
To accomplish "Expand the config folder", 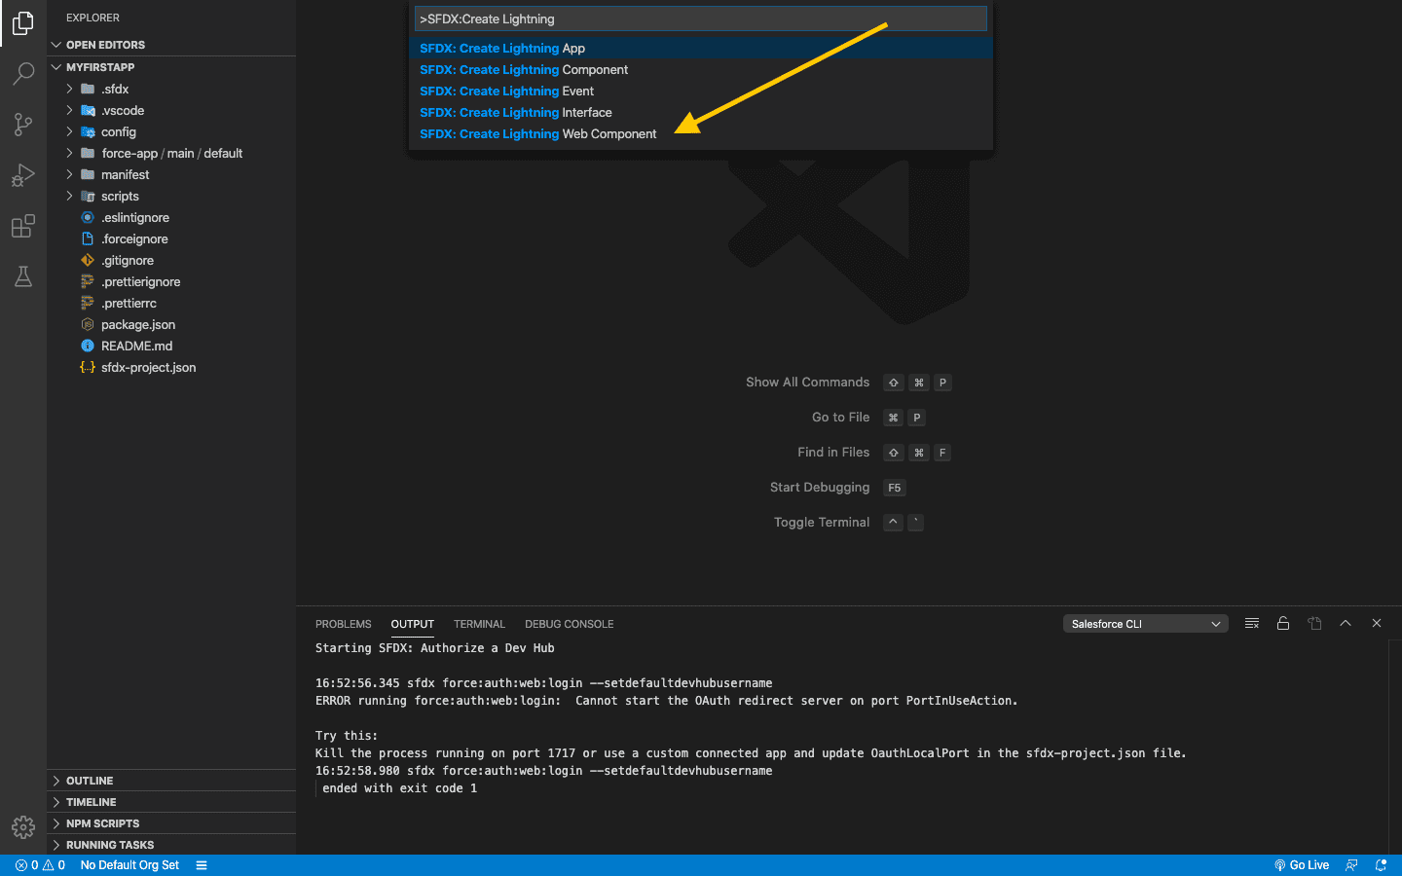I will point(171,131).
